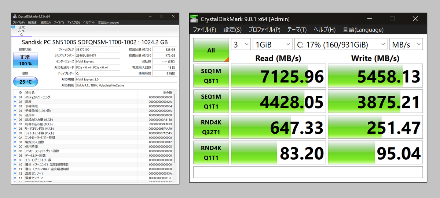This screenshot has width=440, height=198.
Task: Click the power-on hours value 5 時間
Action: click(164, 73)
